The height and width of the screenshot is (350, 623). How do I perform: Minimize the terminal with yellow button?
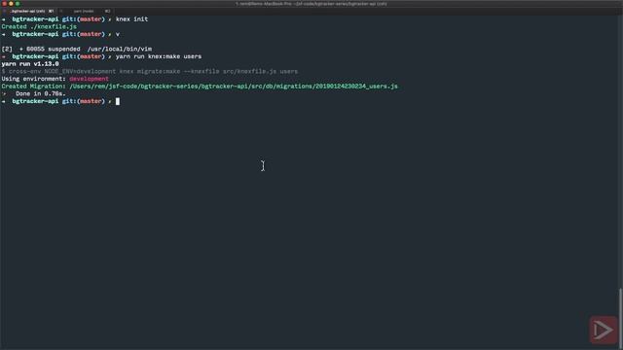11,4
